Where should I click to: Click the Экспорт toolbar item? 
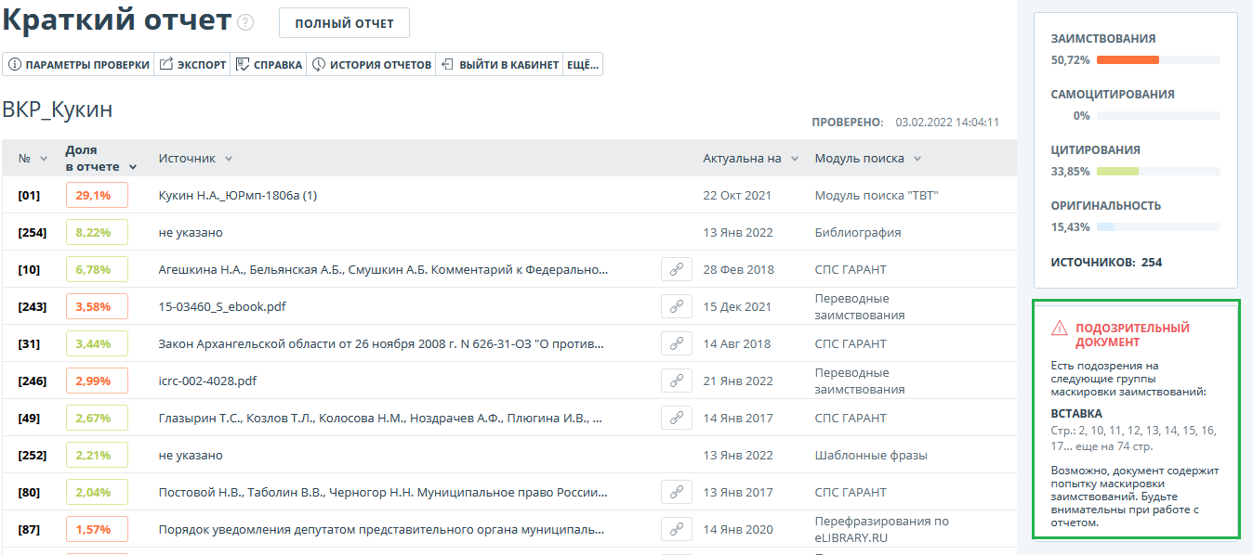(x=193, y=65)
